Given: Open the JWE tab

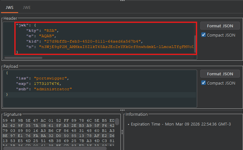Looking at the screenshot, I should [26, 7].
